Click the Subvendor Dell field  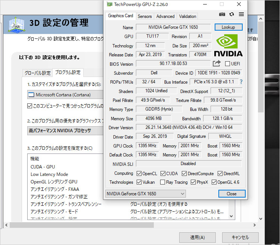click(154, 73)
